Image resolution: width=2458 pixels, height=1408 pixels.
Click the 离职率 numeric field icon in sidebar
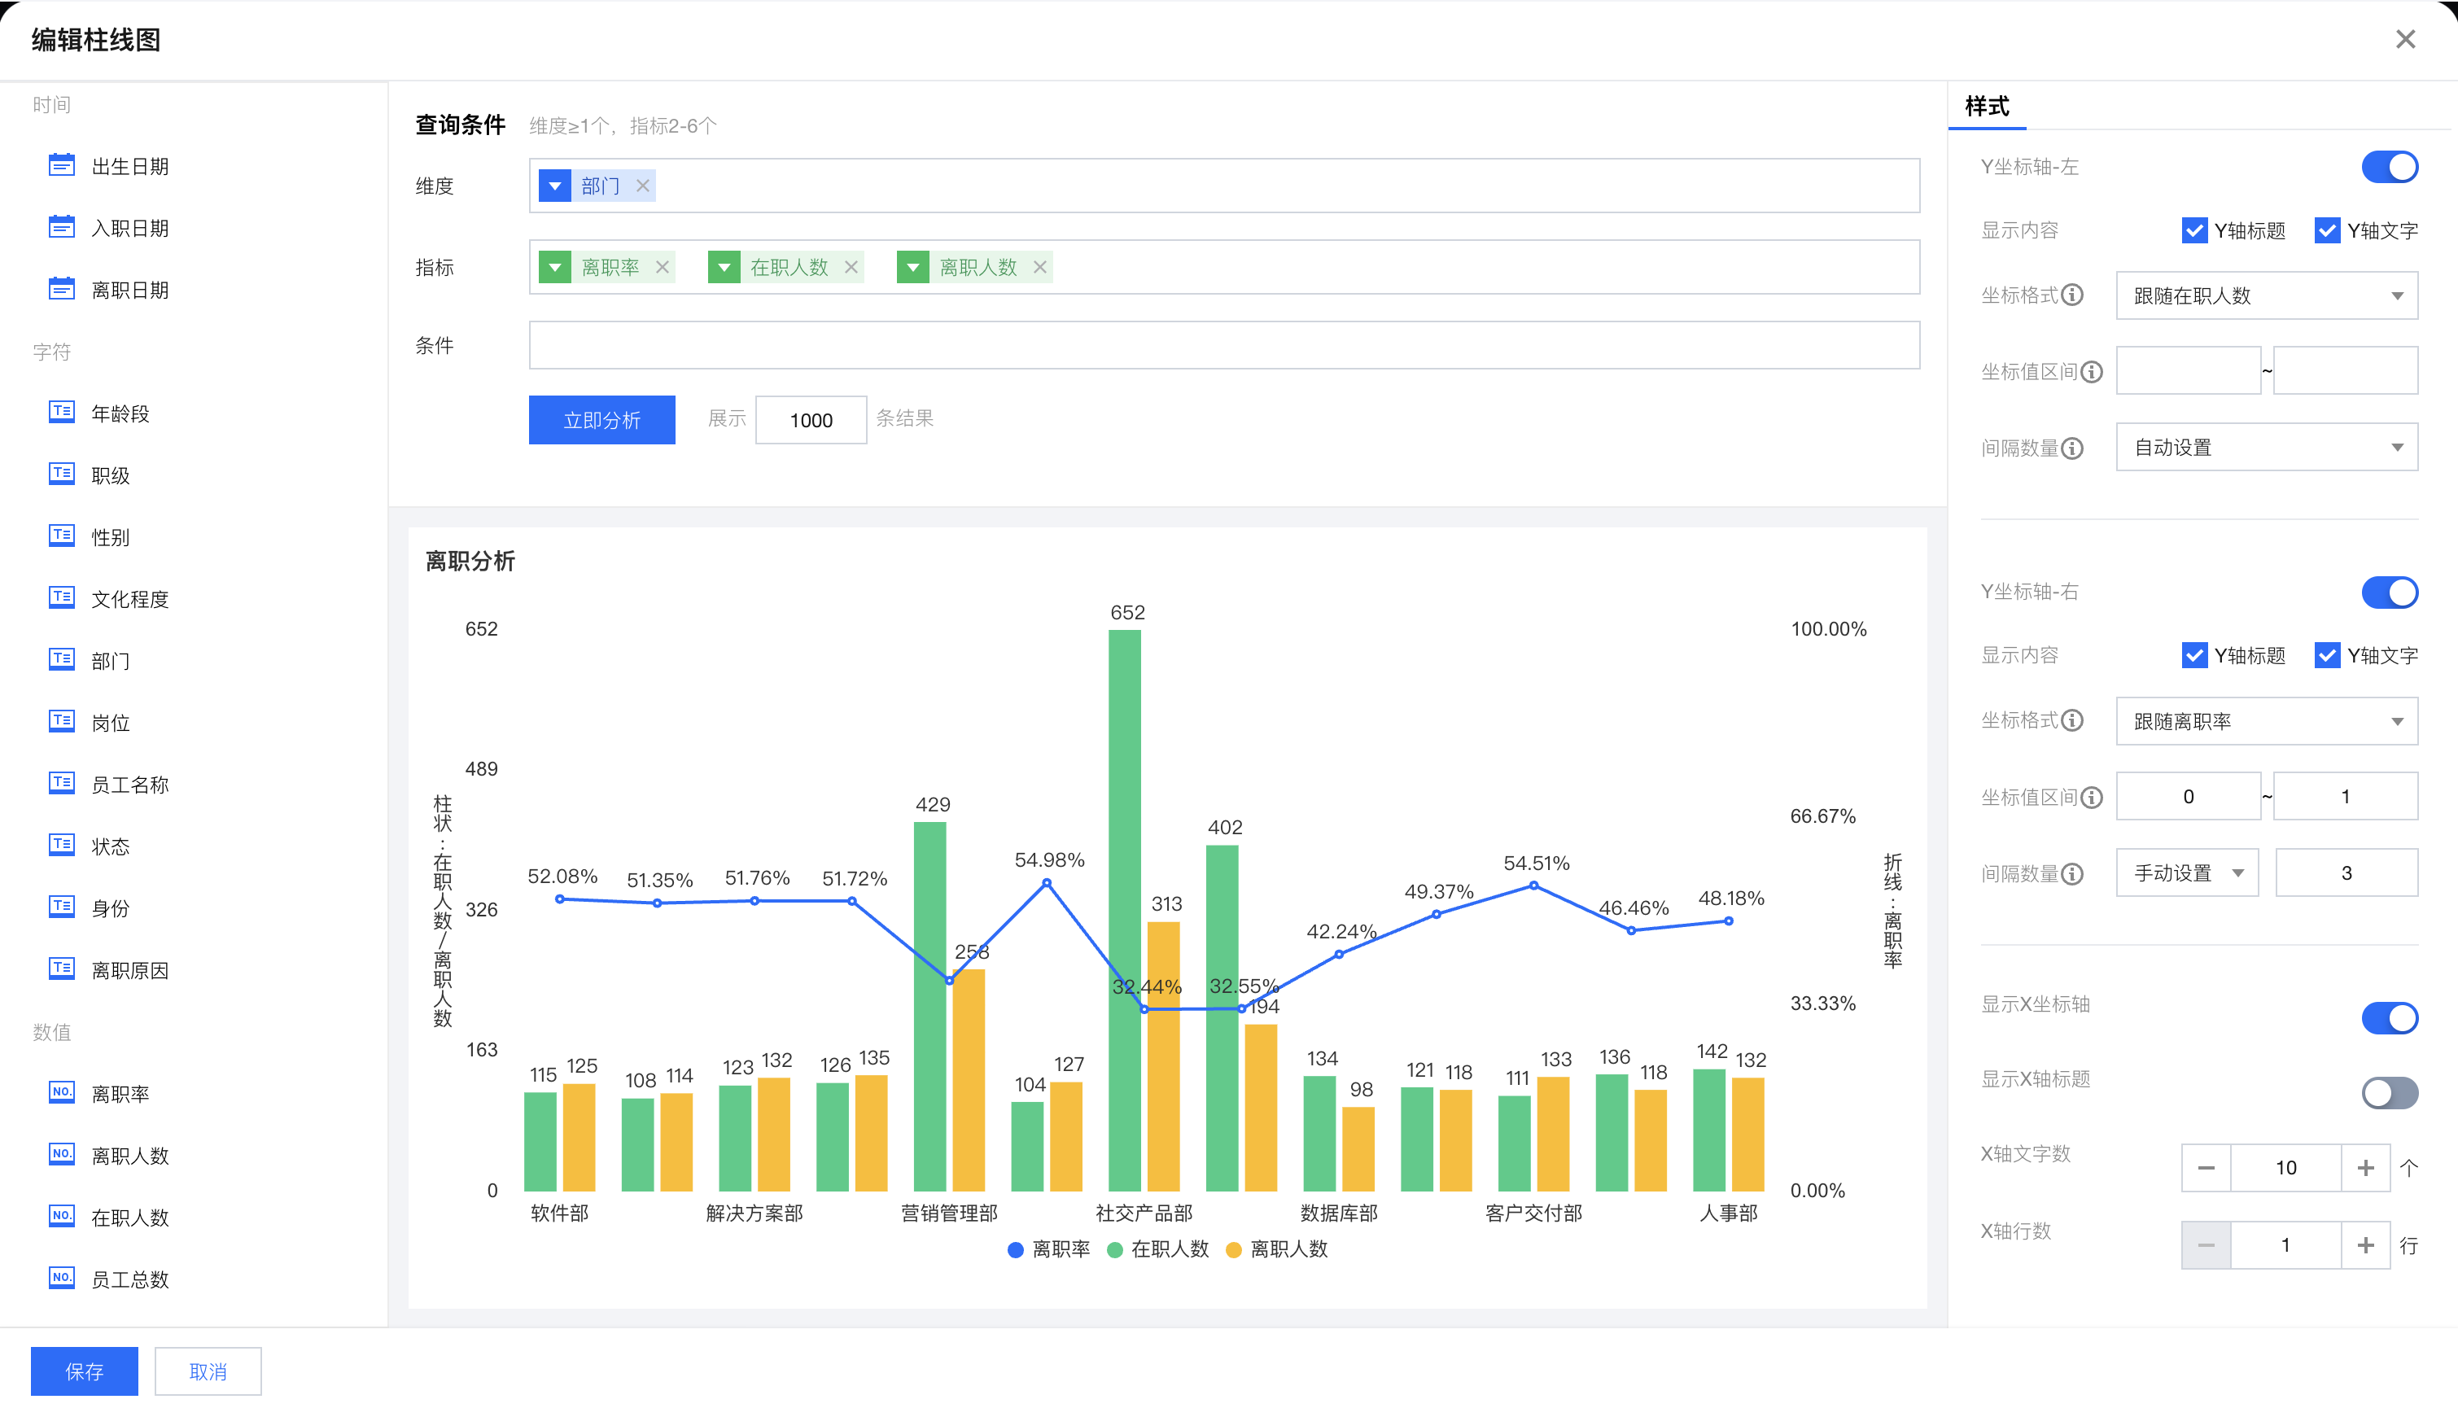pyautogui.click(x=61, y=1091)
